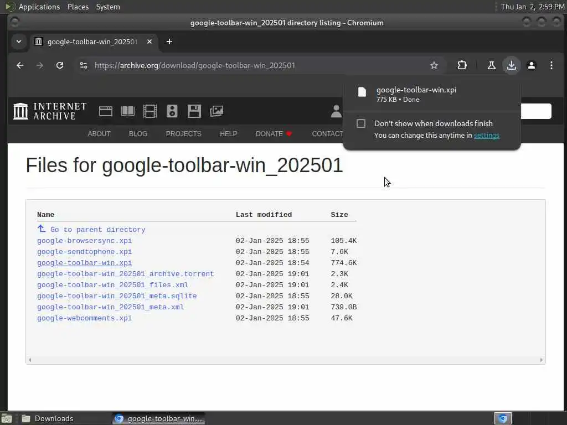Click the Name column header
Image resolution: width=567 pixels, height=425 pixels.
[45, 215]
